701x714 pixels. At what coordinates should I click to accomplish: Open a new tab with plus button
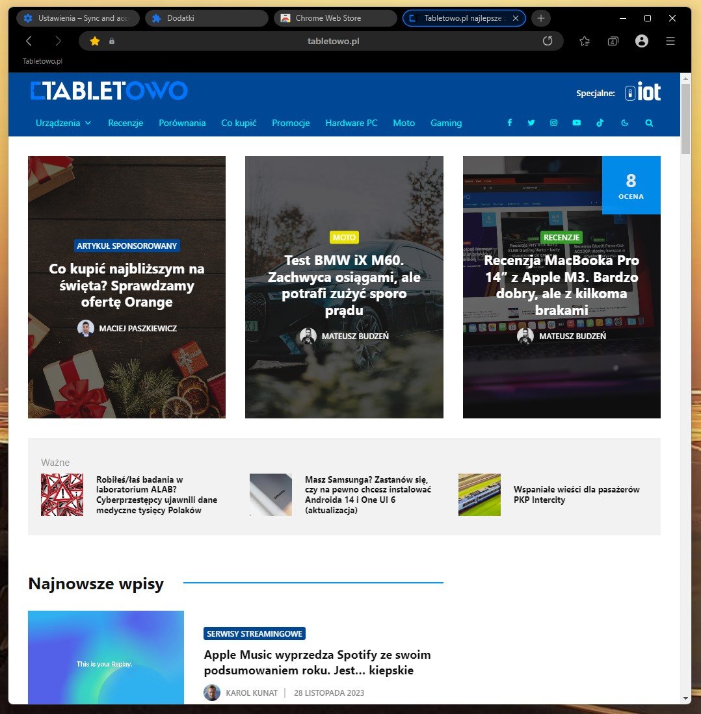pyautogui.click(x=541, y=18)
